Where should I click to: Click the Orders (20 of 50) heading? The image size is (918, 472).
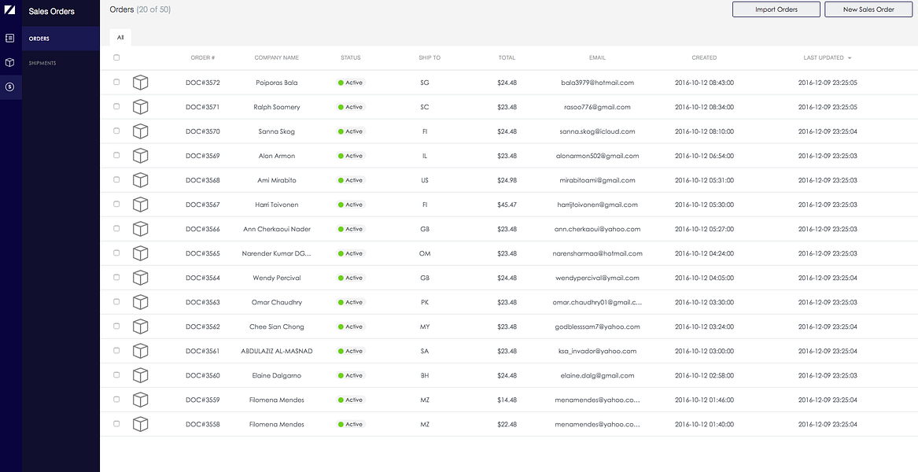tap(141, 9)
